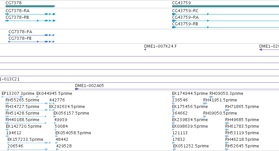The image size is (279, 151).
Task: Click the EK157233.5prime EST feature
Action: pos(29,143)
